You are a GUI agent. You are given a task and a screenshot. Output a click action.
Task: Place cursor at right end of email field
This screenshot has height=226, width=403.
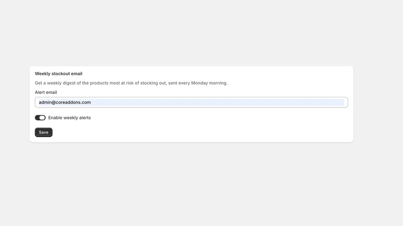click(x=342, y=102)
